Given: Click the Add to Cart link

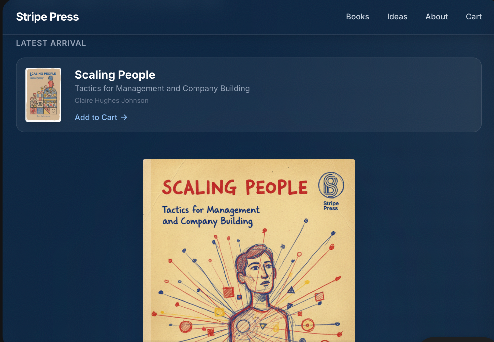Looking at the screenshot, I should click(101, 117).
